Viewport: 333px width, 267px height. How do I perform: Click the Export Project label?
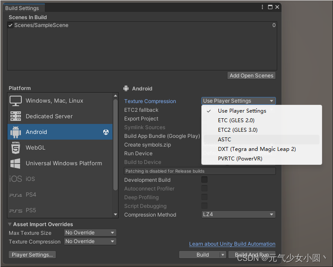click(x=141, y=119)
